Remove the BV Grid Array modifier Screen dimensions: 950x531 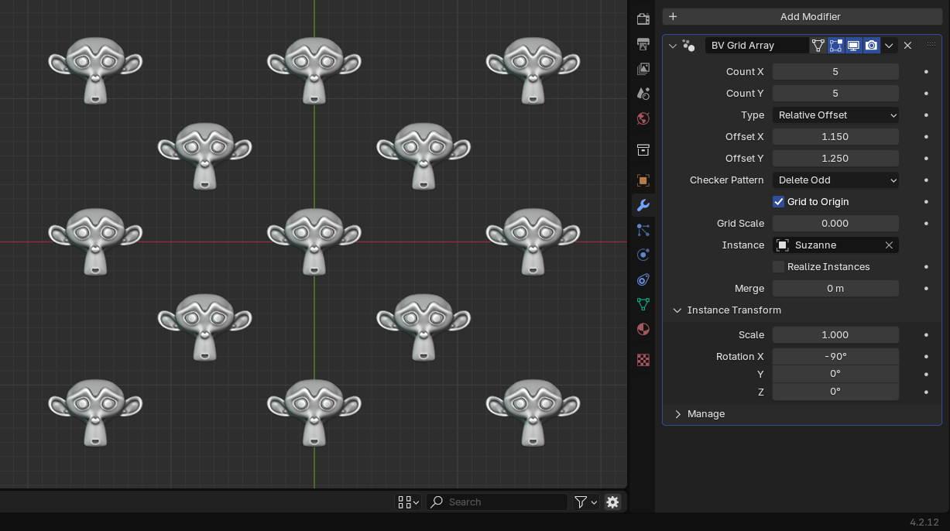pos(907,46)
